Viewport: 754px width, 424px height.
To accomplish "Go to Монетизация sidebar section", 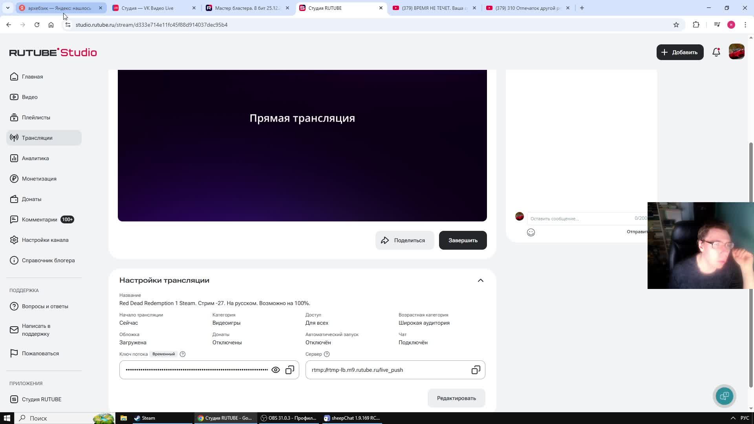I will (x=39, y=179).
